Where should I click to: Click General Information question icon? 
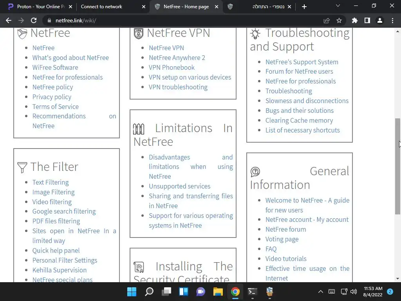point(255,172)
